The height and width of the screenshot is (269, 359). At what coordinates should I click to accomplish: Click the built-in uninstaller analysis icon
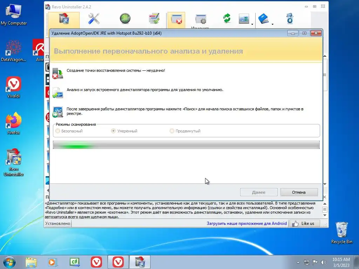click(57, 92)
